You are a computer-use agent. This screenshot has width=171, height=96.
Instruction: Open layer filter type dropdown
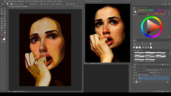138,70
